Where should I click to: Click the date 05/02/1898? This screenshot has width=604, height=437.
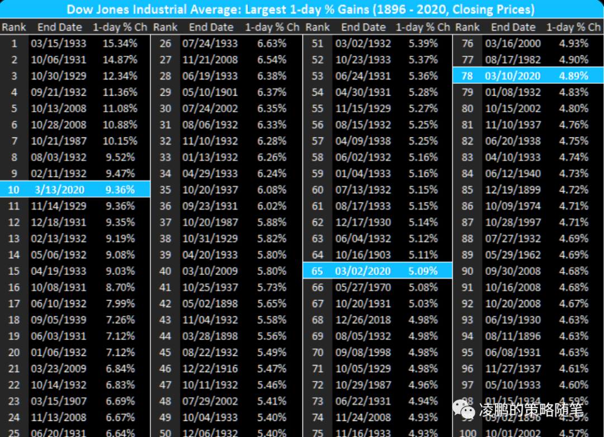210,304
